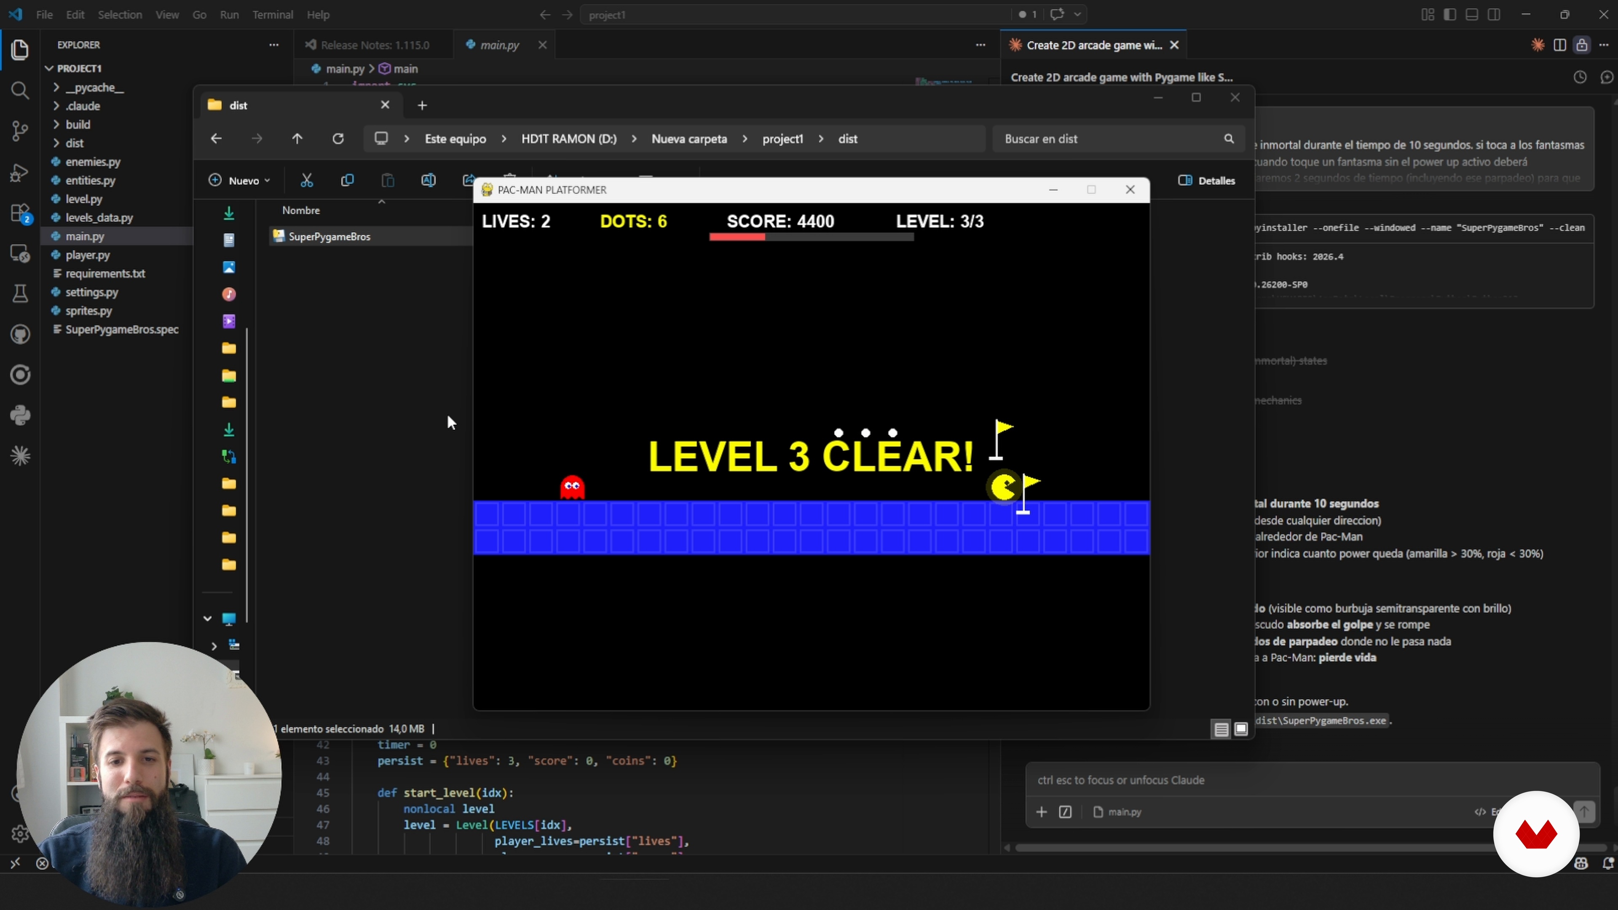The height and width of the screenshot is (910, 1618).
Task: Copy the selected file in File Explorer toolbar
Action: (347, 181)
